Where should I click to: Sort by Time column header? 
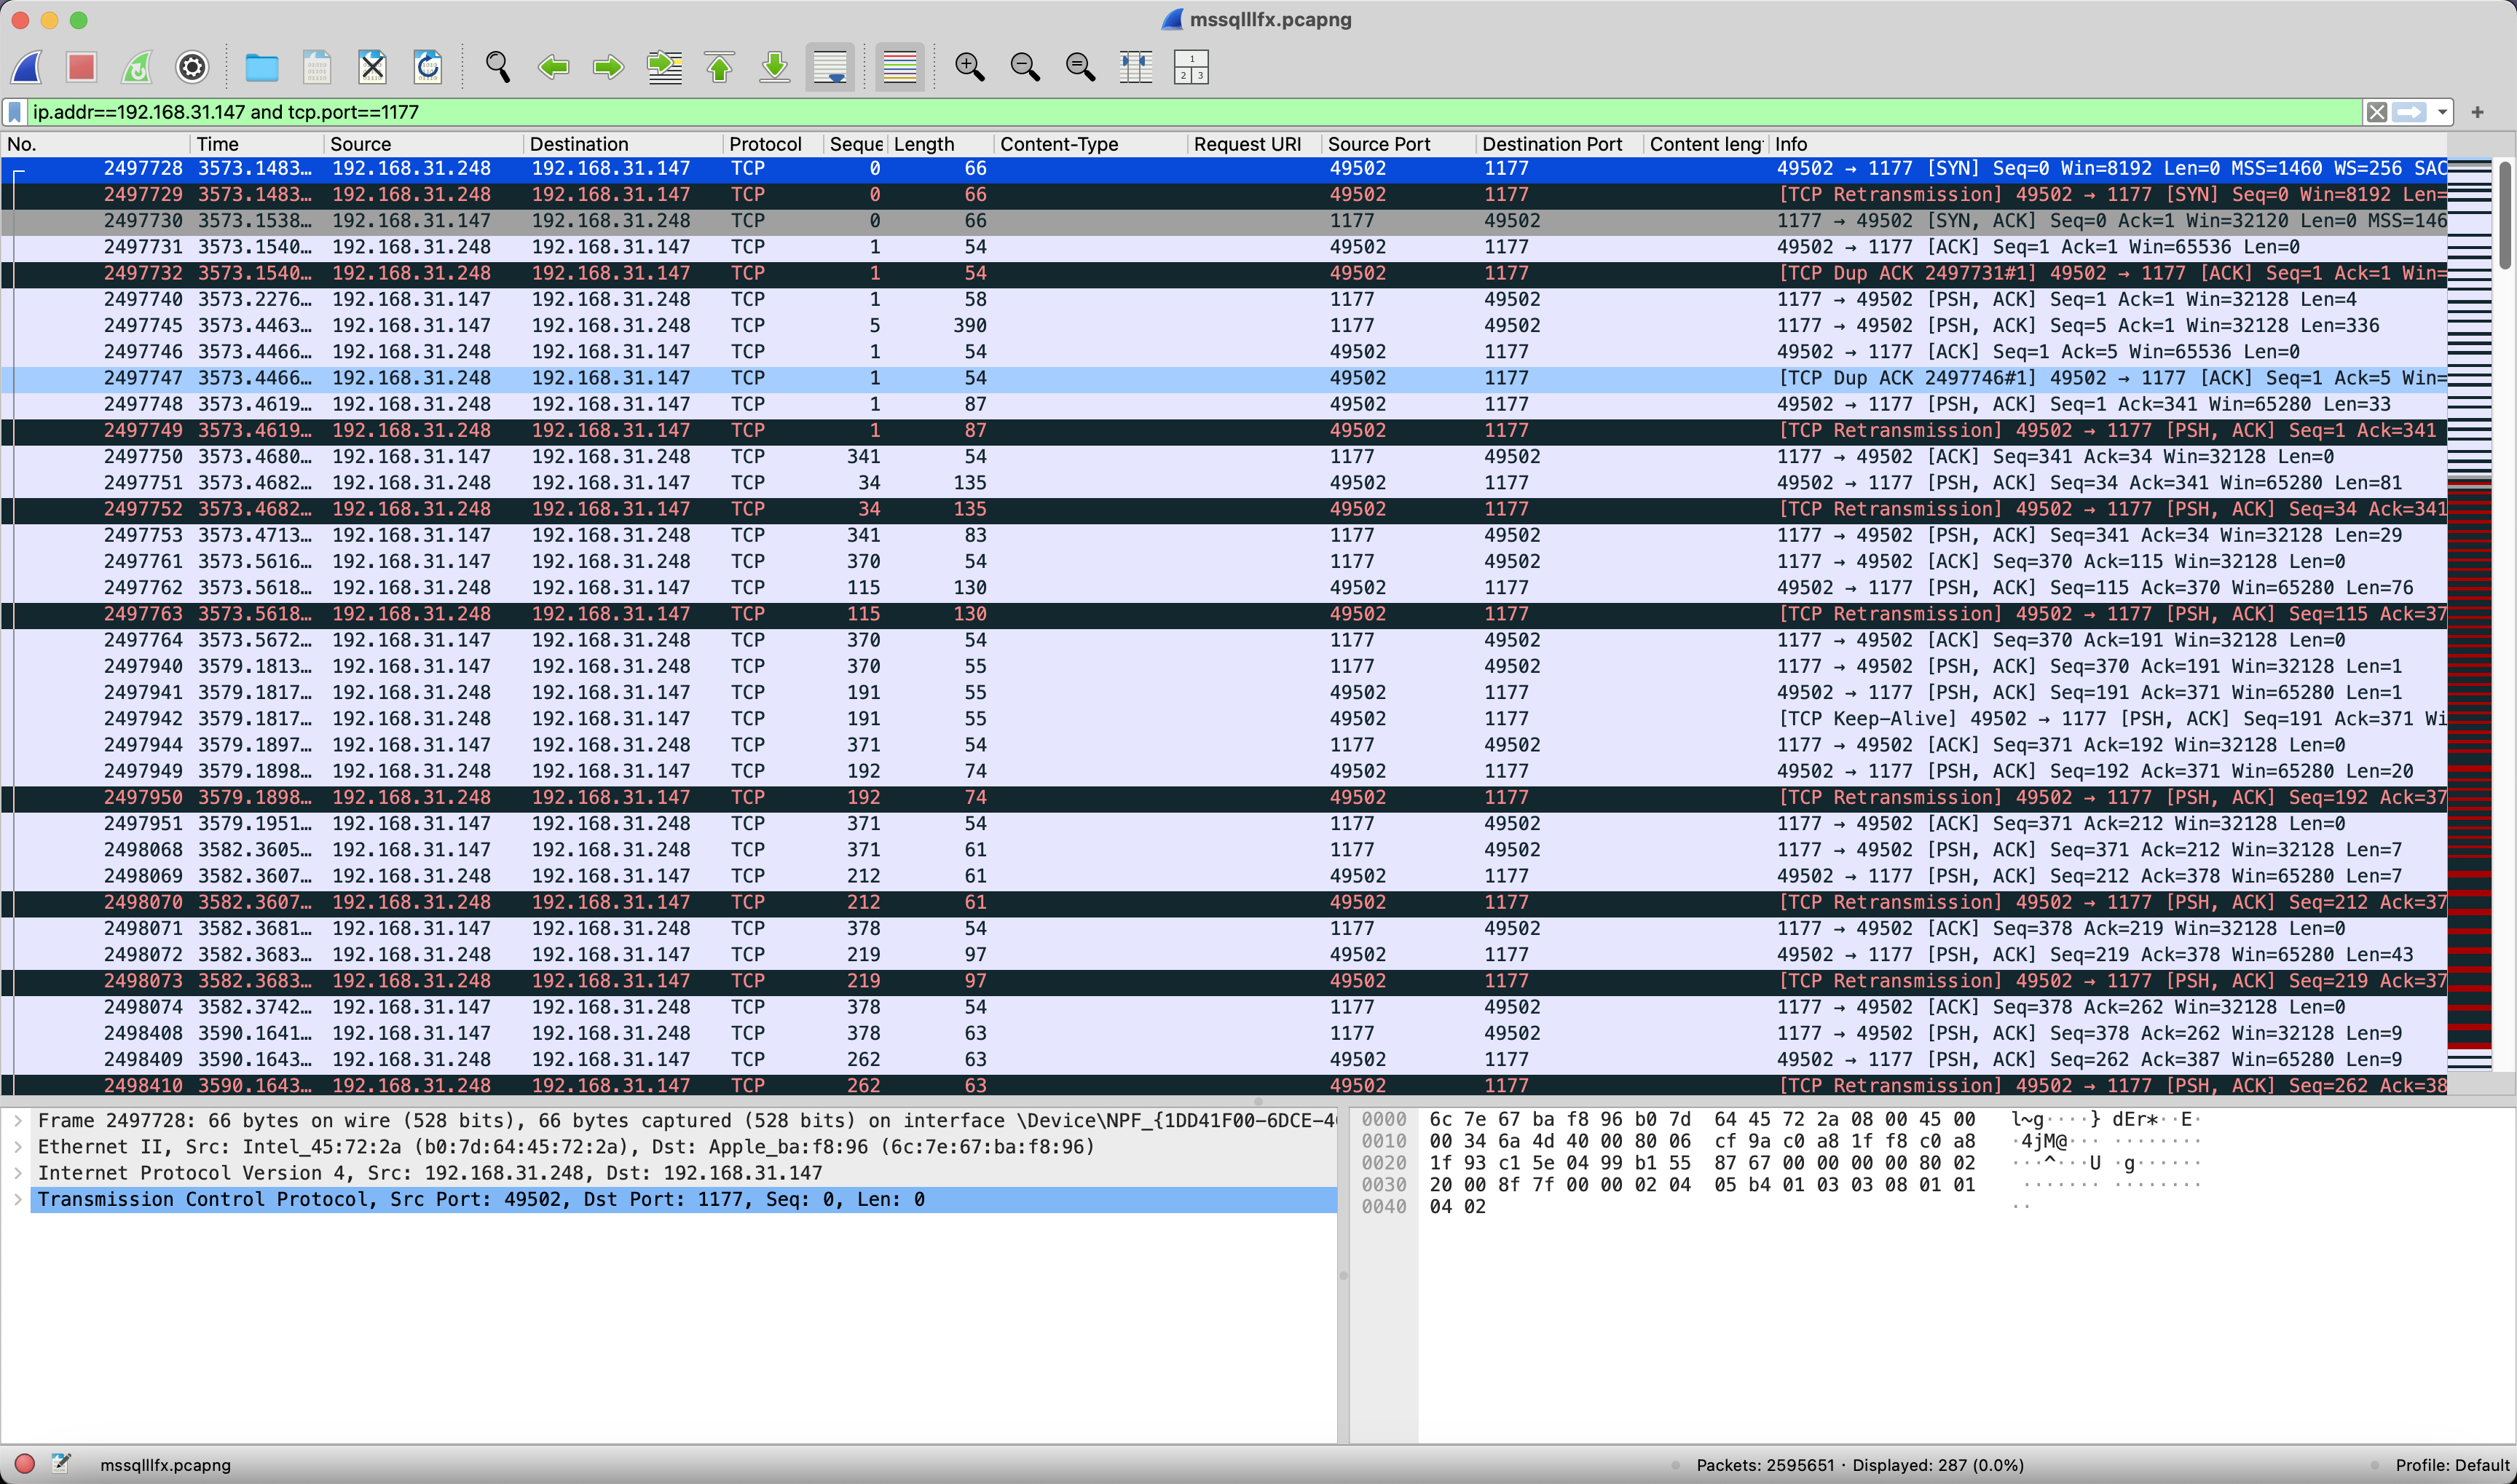coord(257,144)
